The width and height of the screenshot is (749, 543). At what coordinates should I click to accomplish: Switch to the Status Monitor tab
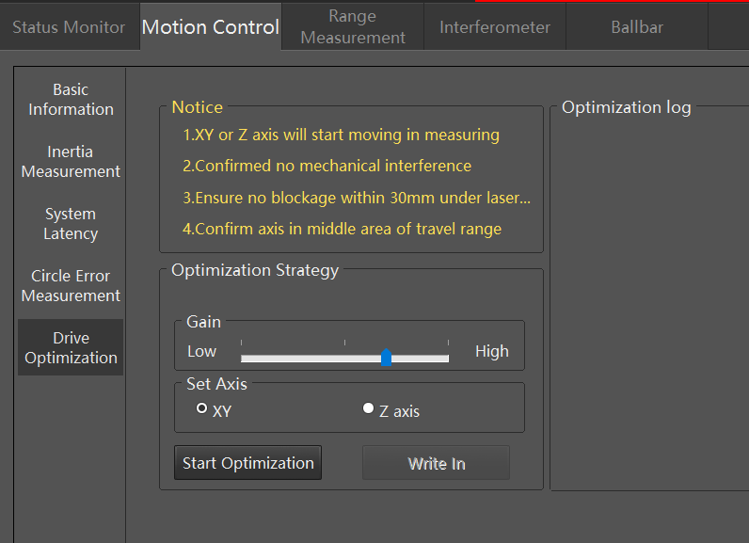click(70, 26)
